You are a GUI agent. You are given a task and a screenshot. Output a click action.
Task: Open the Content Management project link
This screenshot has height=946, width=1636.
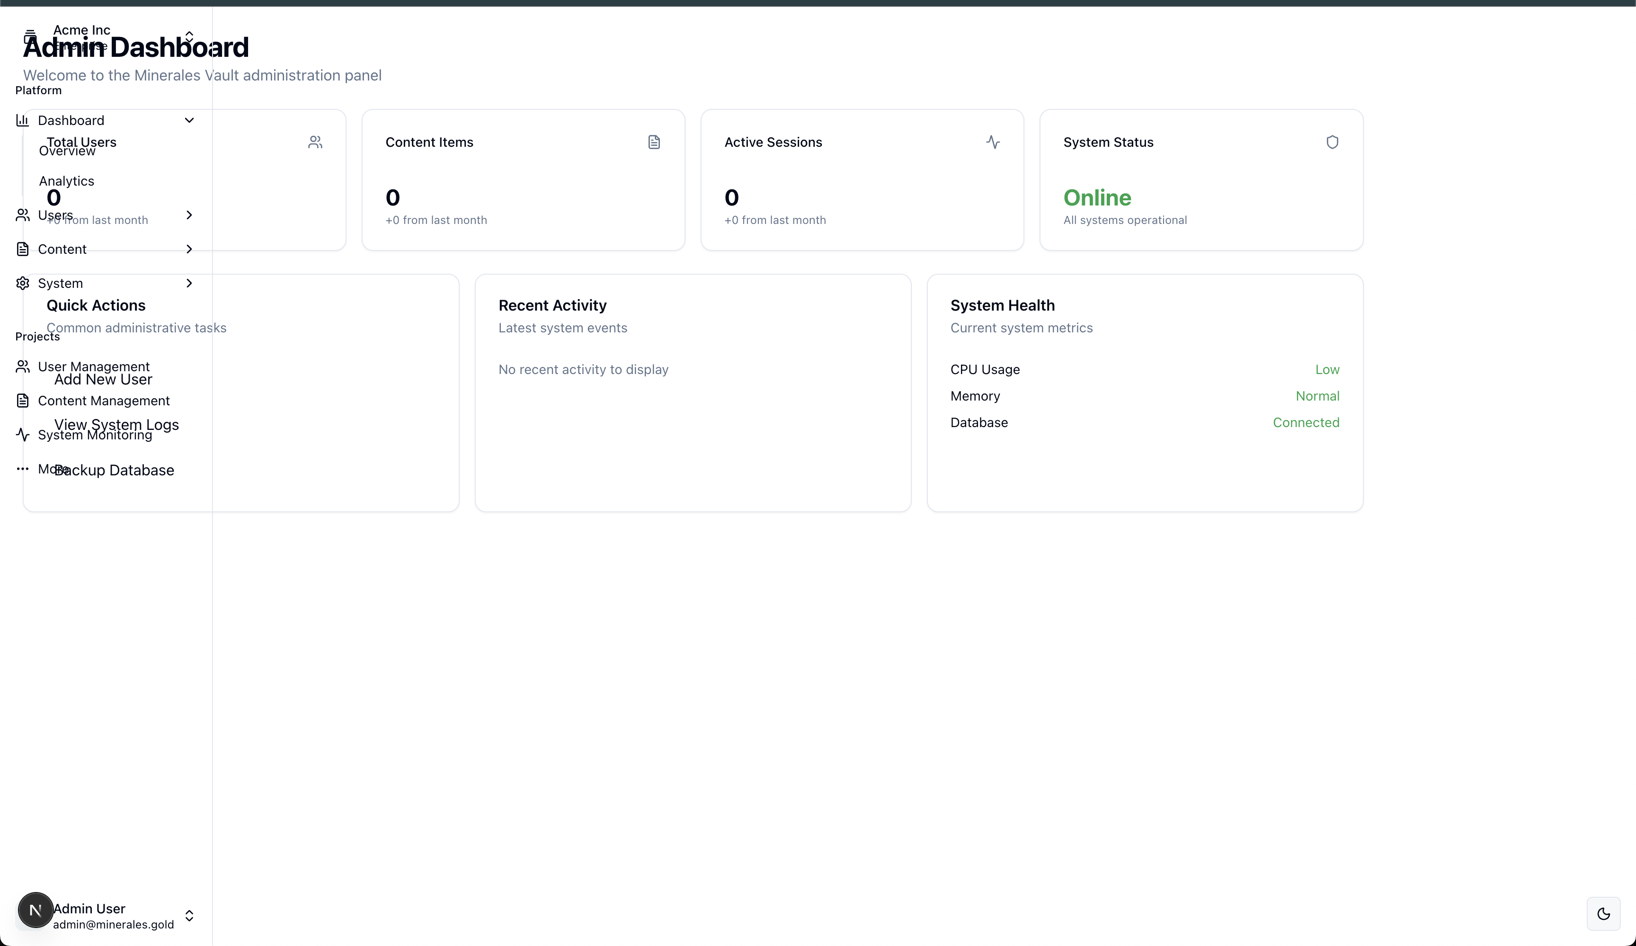[x=104, y=401]
